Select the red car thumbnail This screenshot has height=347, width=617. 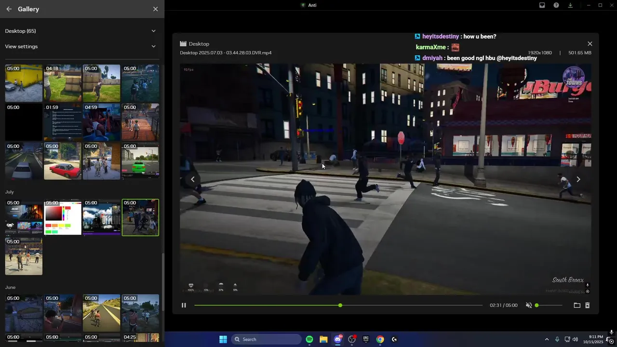(x=63, y=161)
